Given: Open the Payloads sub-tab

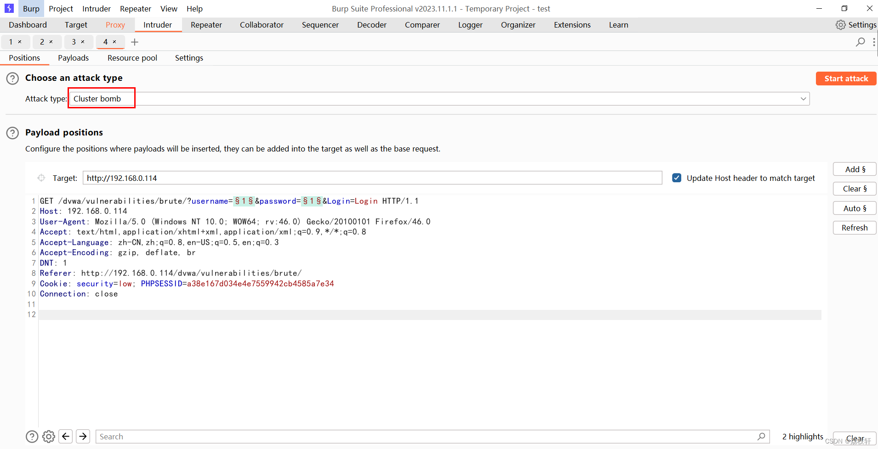Looking at the screenshot, I should coord(73,58).
